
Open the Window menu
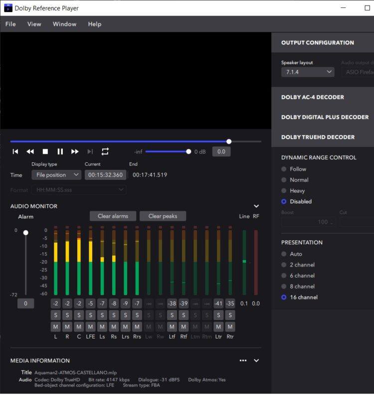[64, 24]
